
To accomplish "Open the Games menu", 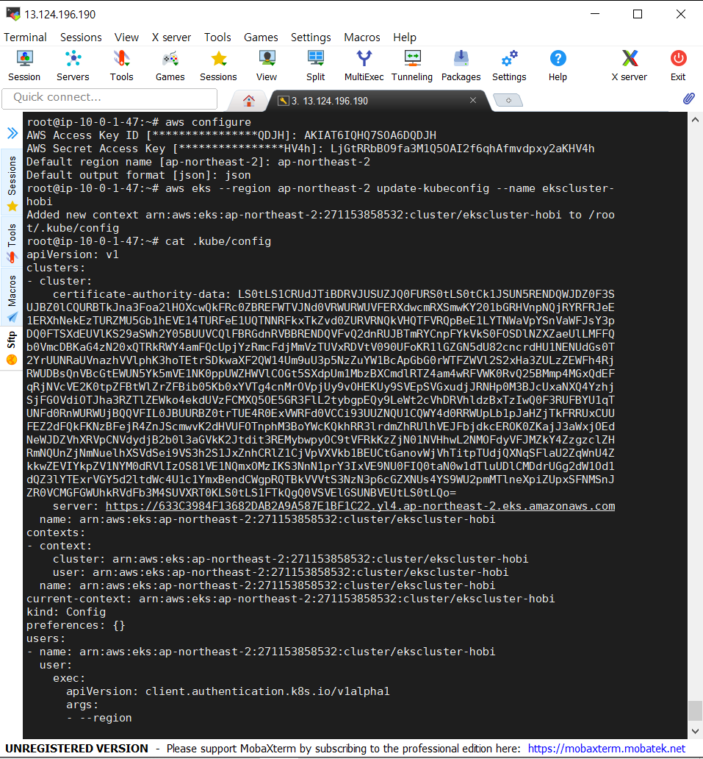I will [261, 38].
